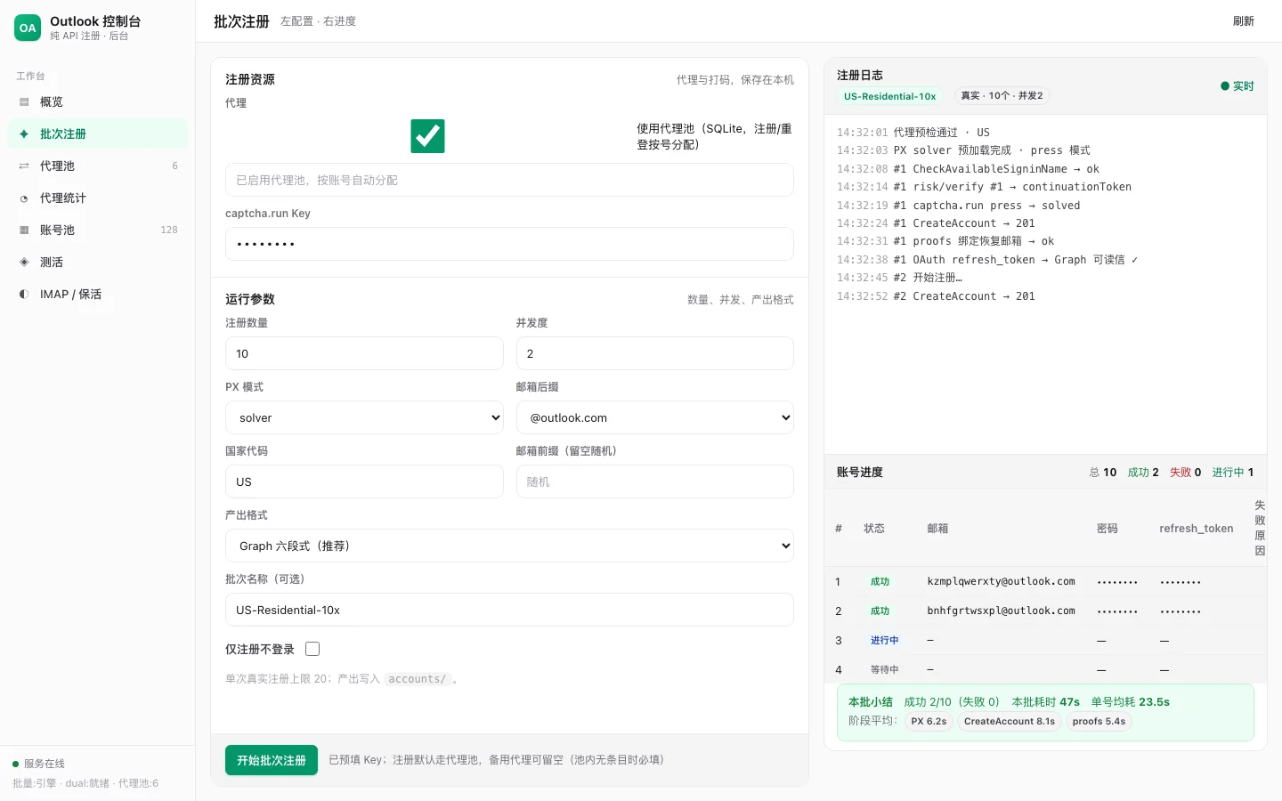This screenshot has width=1282, height=801.
Task: Click the green 实时 indicator dot
Action: coord(1225,86)
